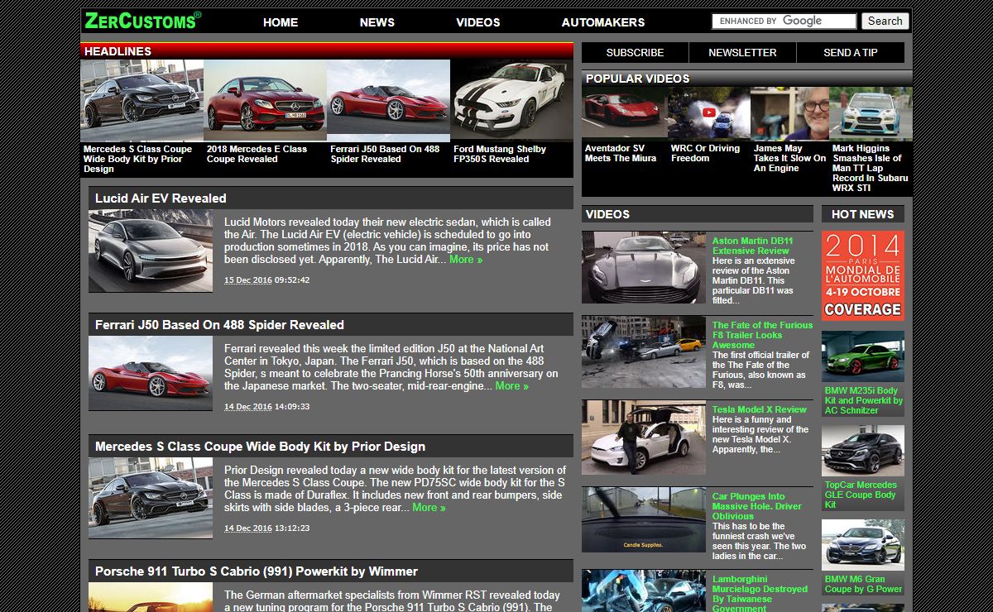The image size is (993, 612).
Task: Click the 'WRC Or Driving Freedom' caption
Action: [x=705, y=154]
